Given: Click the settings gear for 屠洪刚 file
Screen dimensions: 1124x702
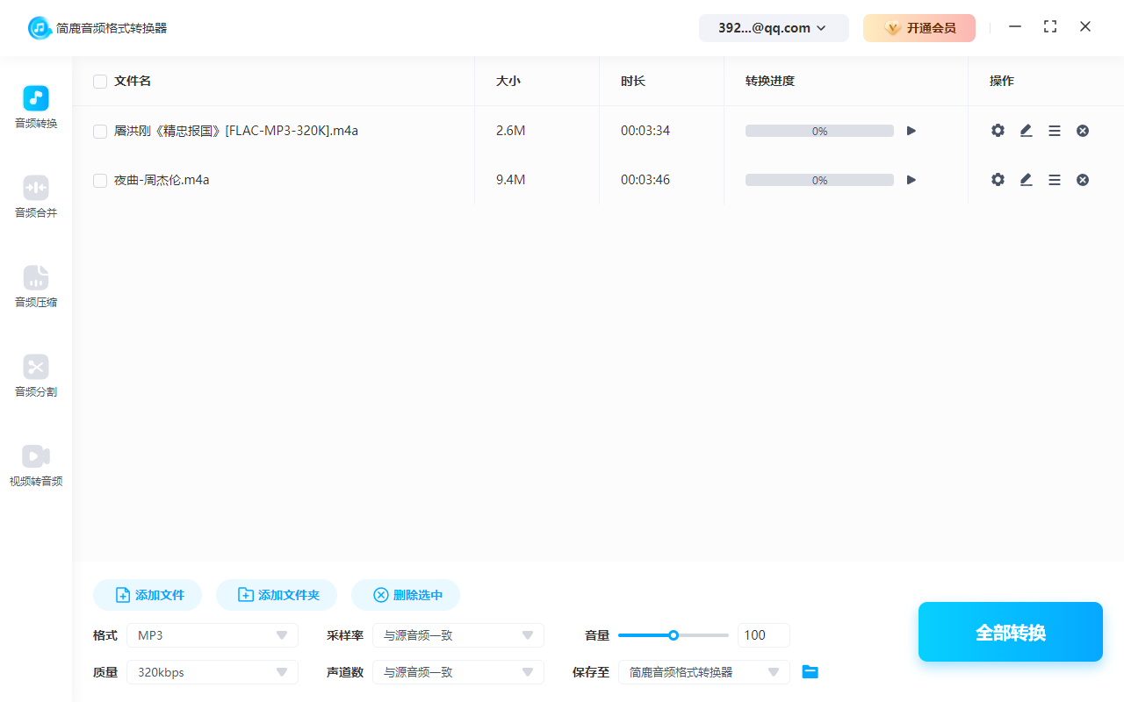Looking at the screenshot, I should point(998,131).
